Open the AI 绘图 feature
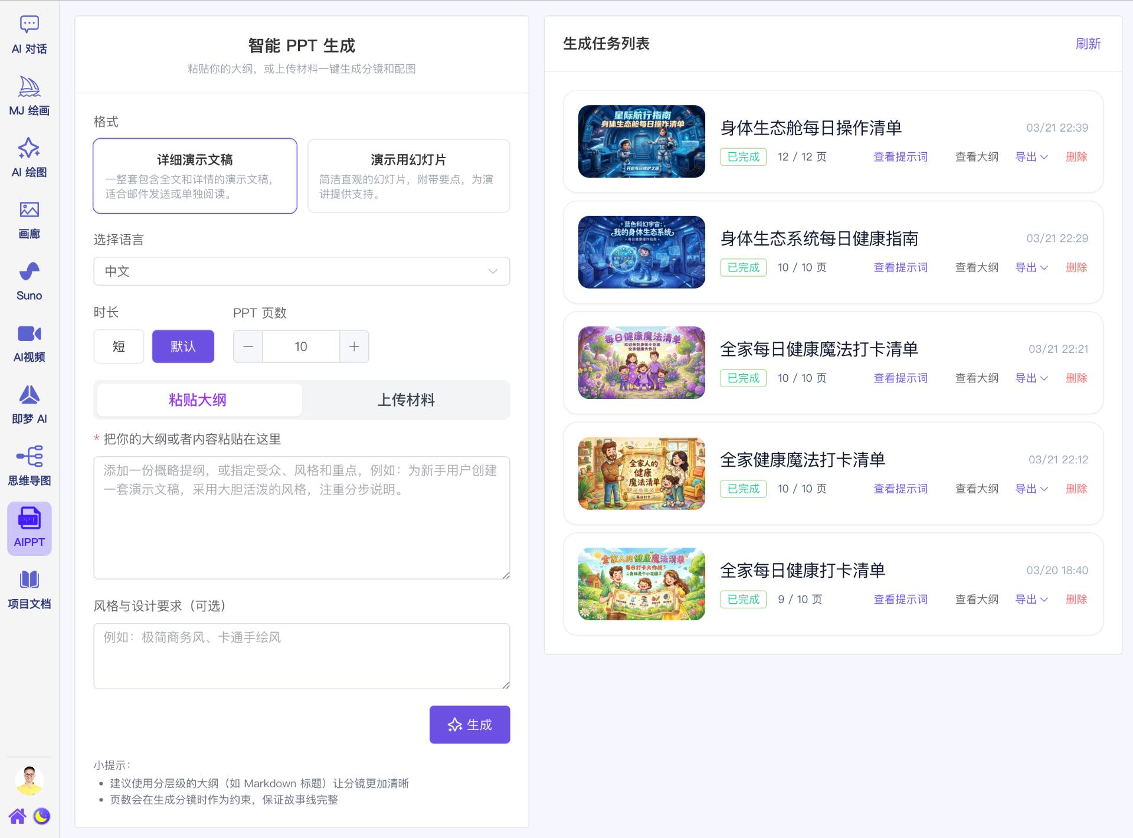1133x838 pixels. coord(29,156)
